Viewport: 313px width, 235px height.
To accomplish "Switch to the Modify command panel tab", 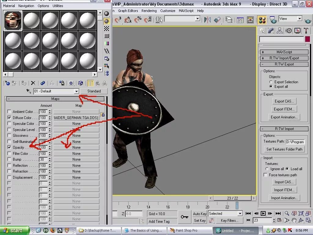I will pos(271,31).
